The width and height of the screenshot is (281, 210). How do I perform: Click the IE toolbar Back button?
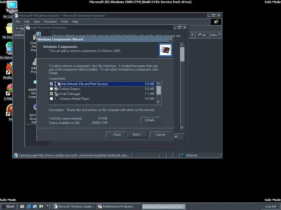pyautogui.click(x=19, y=28)
